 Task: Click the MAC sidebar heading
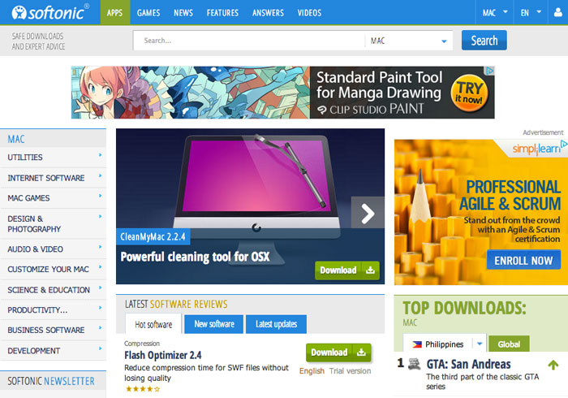pos(16,139)
